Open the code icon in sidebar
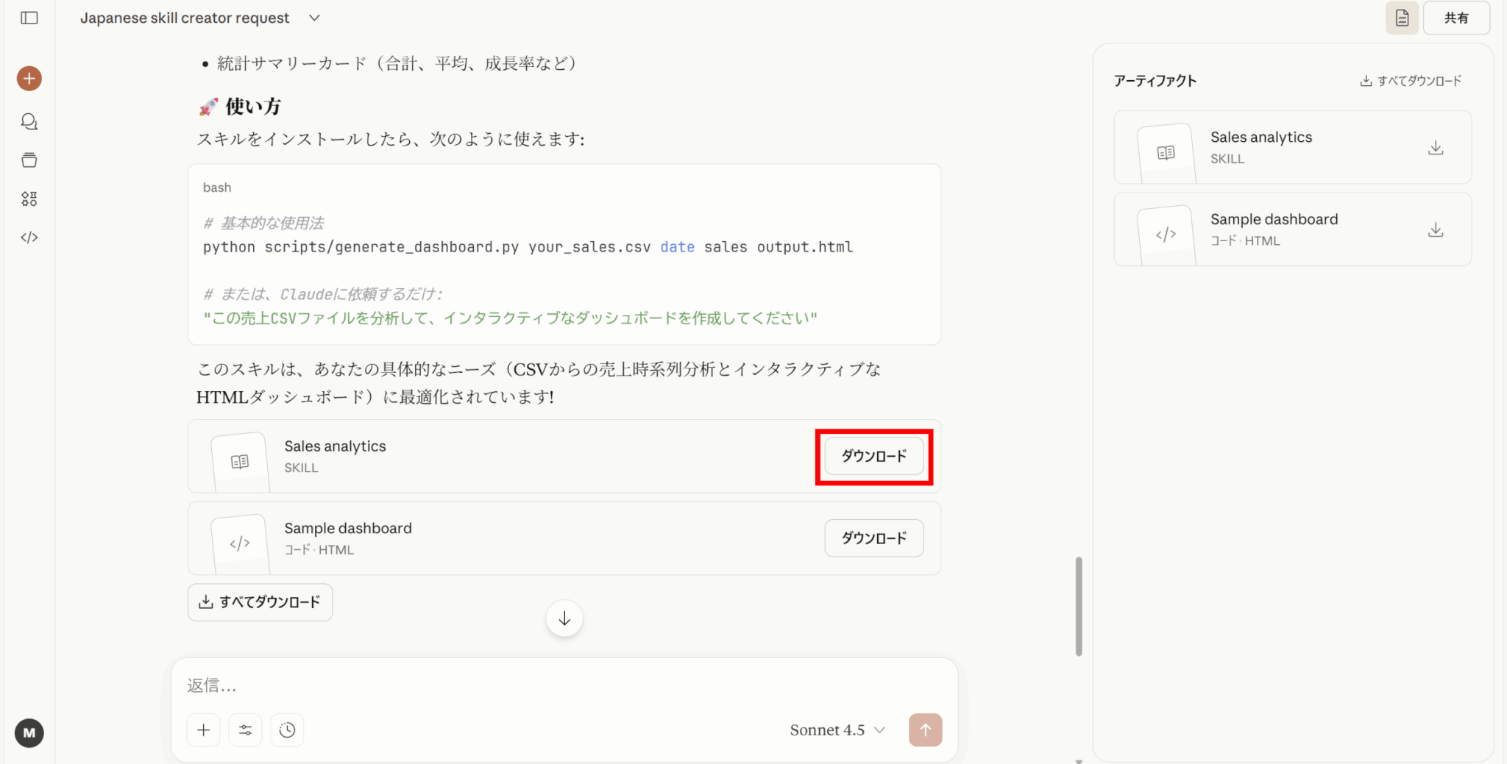The width and height of the screenshot is (1507, 764). point(29,238)
